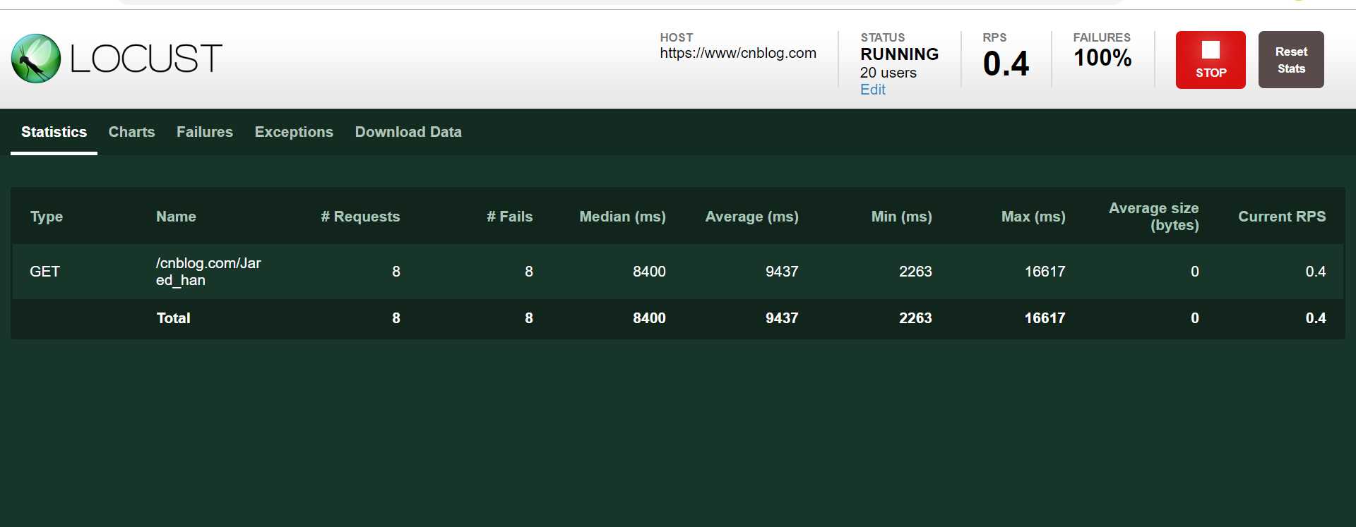
Task: Sort by Name column header
Action: 176,217
